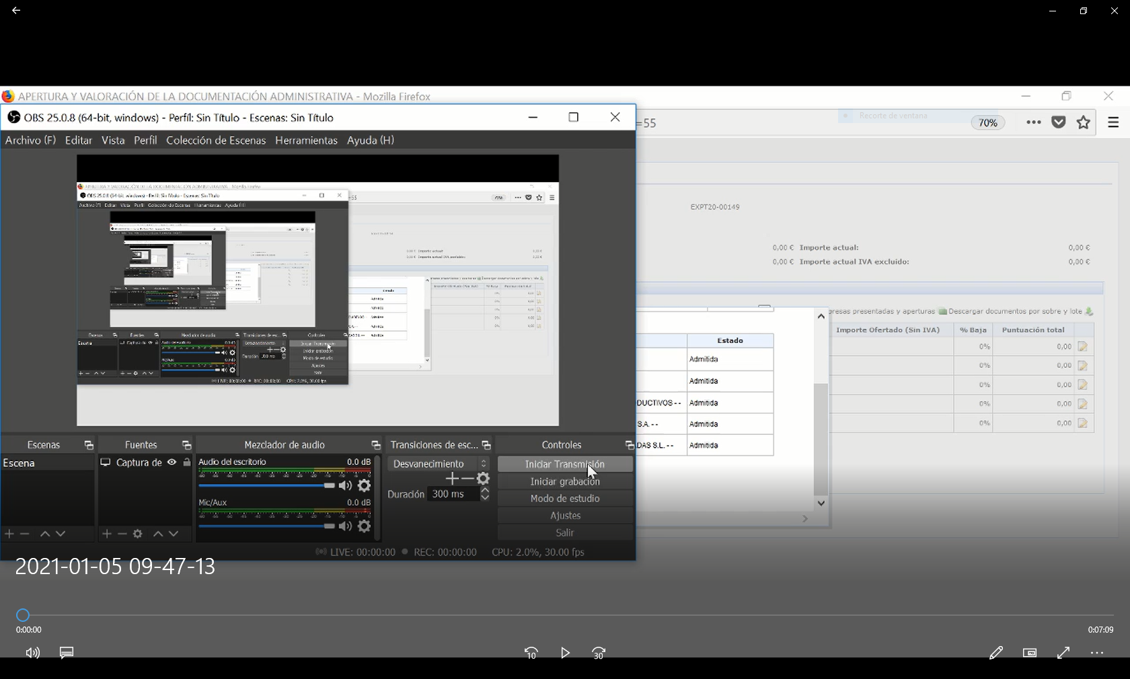Skip forward 30 seconds
Image resolution: width=1130 pixels, height=679 pixels.
[x=599, y=653]
